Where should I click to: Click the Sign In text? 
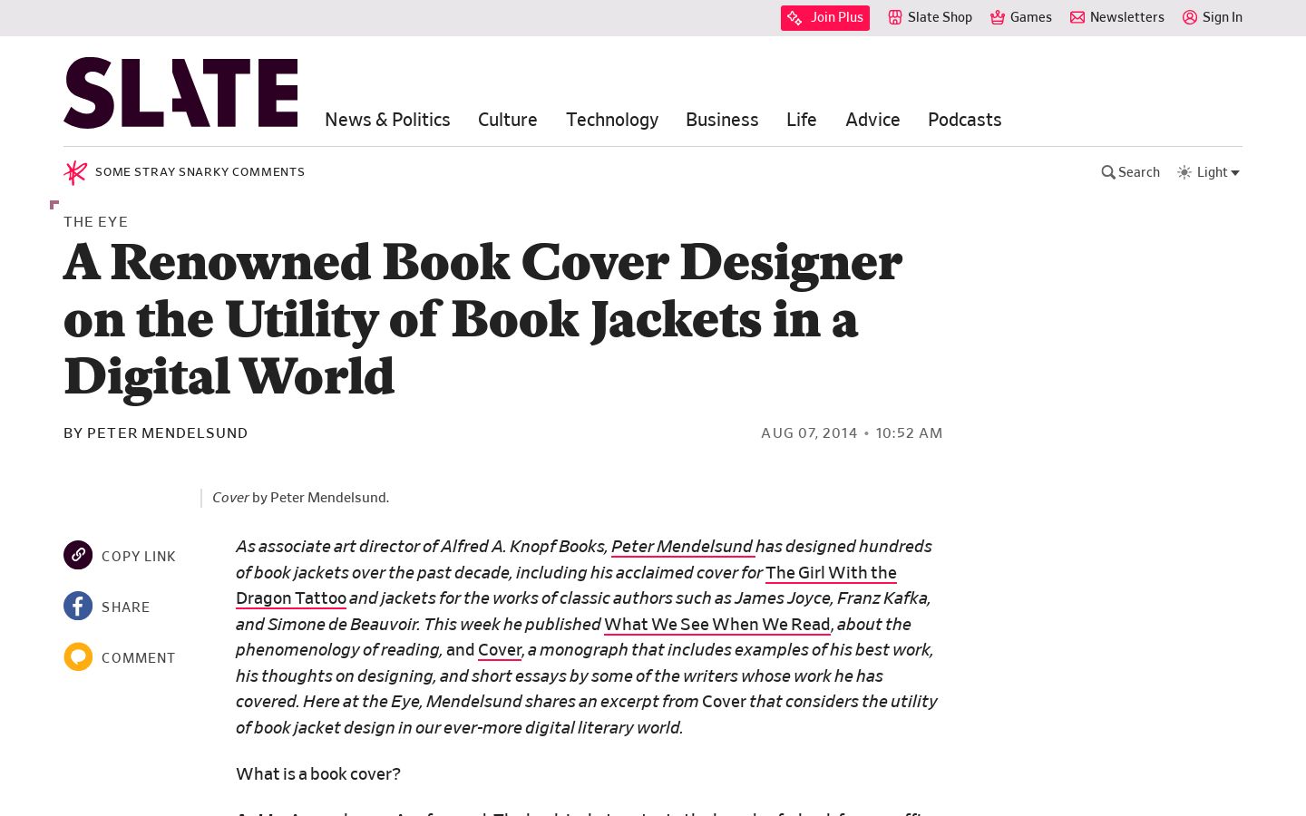click(1223, 17)
